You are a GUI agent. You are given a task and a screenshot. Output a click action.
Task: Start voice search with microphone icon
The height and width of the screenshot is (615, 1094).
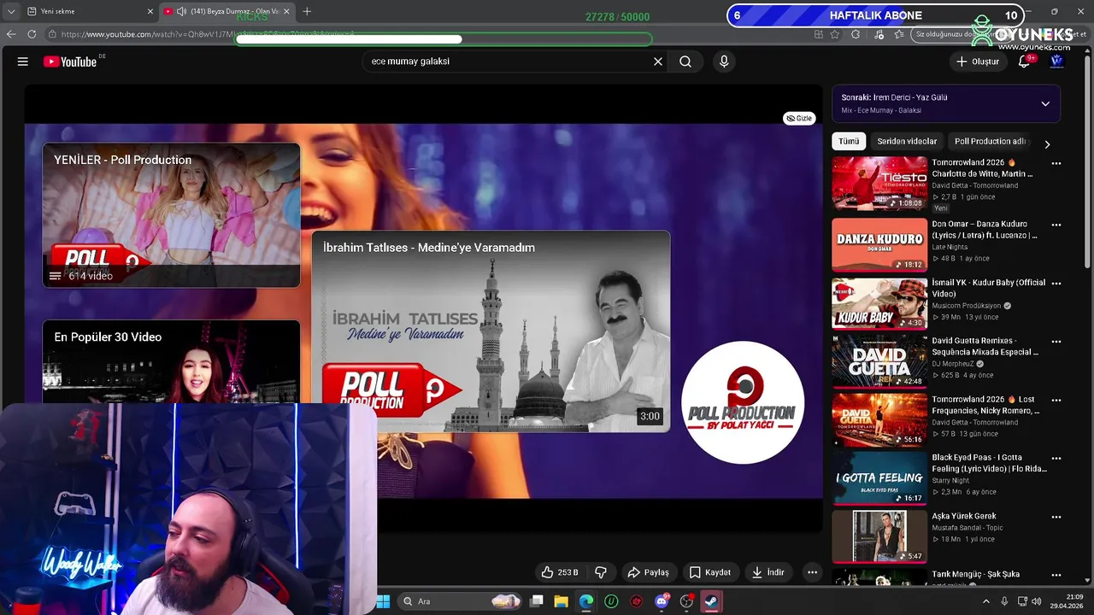(724, 61)
